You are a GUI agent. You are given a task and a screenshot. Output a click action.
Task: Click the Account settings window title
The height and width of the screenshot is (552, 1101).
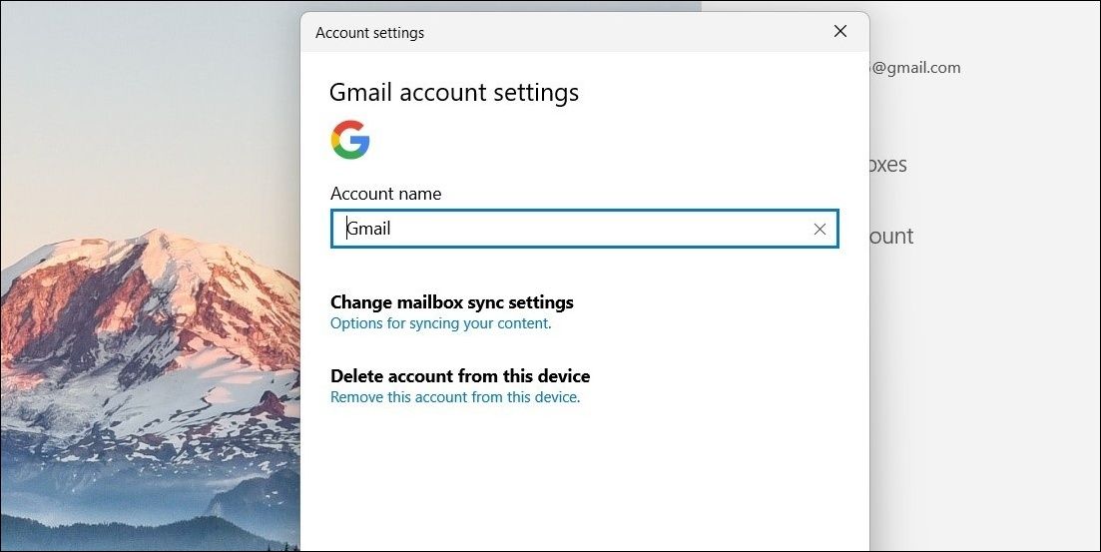coord(370,33)
